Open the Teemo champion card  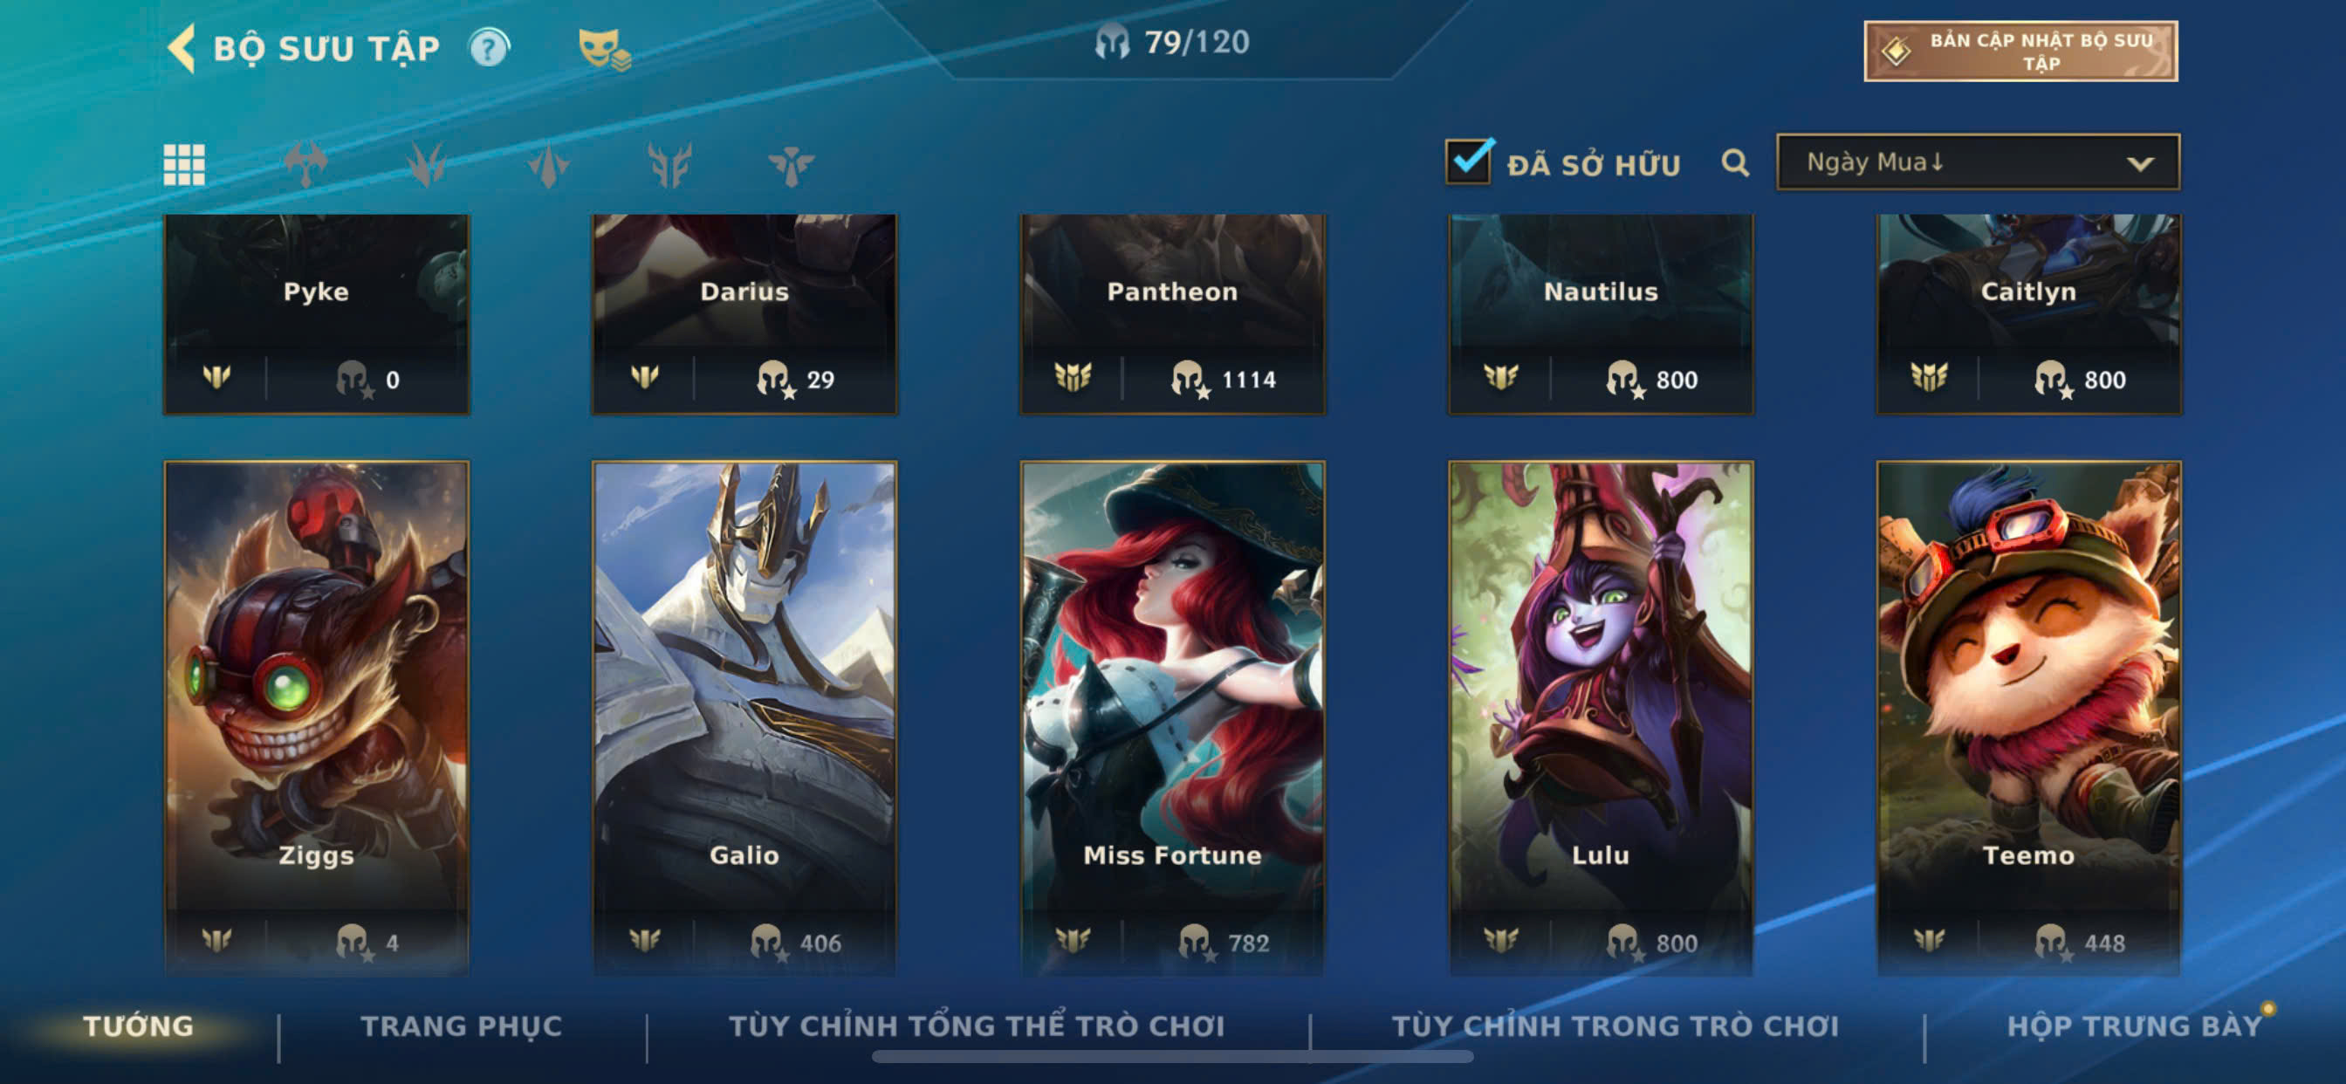(2028, 717)
